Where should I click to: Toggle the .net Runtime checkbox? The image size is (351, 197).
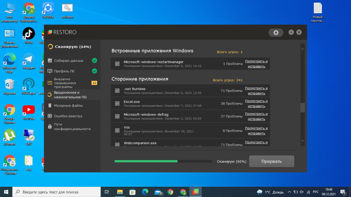[x=117, y=91]
